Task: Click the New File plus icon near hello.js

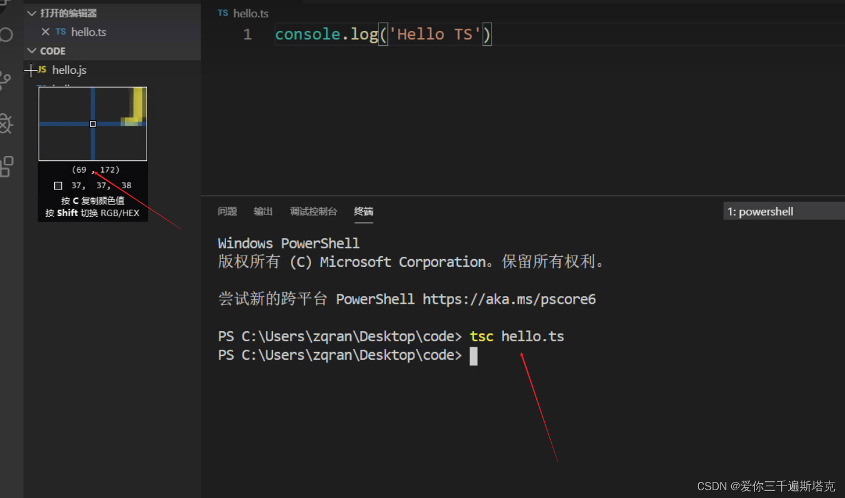Action: [x=30, y=70]
